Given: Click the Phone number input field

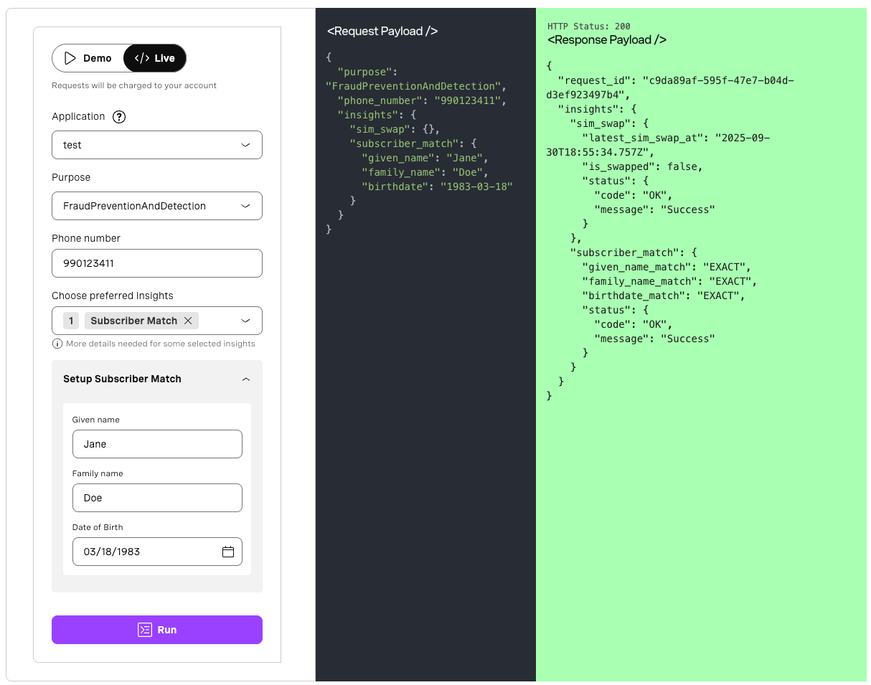Looking at the screenshot, I should (156, 263).
